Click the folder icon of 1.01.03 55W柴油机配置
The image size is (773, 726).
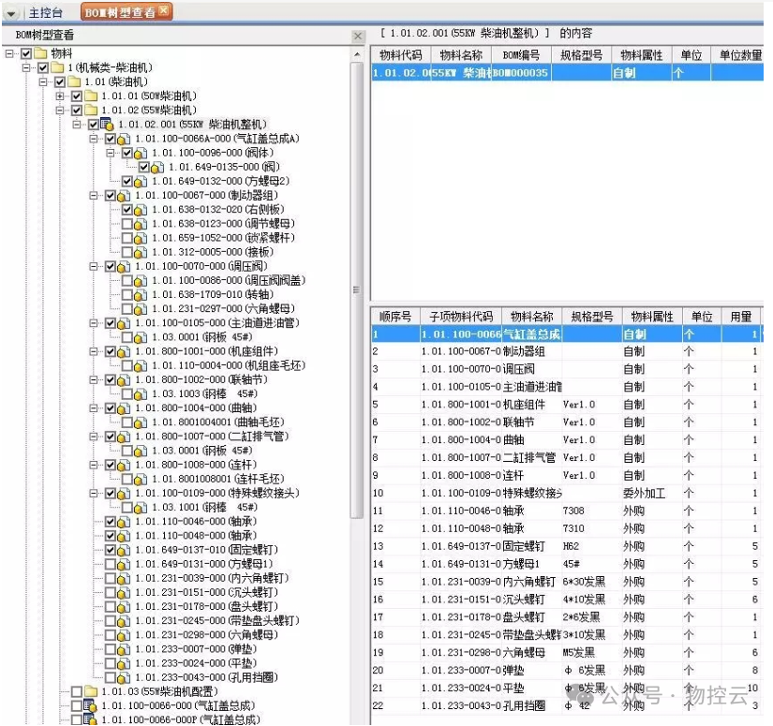tap(91, 691)
